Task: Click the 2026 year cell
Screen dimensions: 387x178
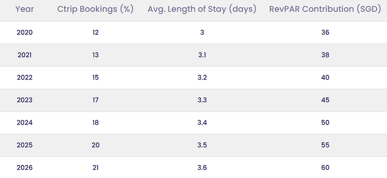Action: [25, 168]
